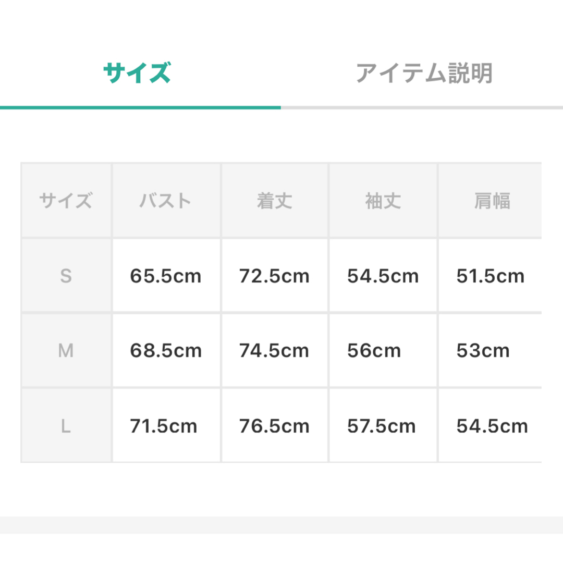Open the アイテム説明 tab

424,74
